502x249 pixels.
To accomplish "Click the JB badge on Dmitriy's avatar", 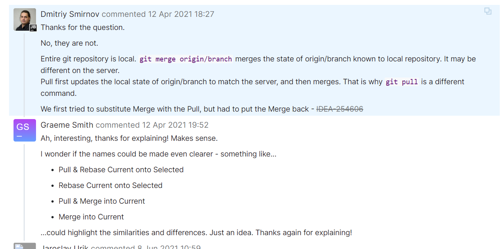I will click(x=33, y=27).
